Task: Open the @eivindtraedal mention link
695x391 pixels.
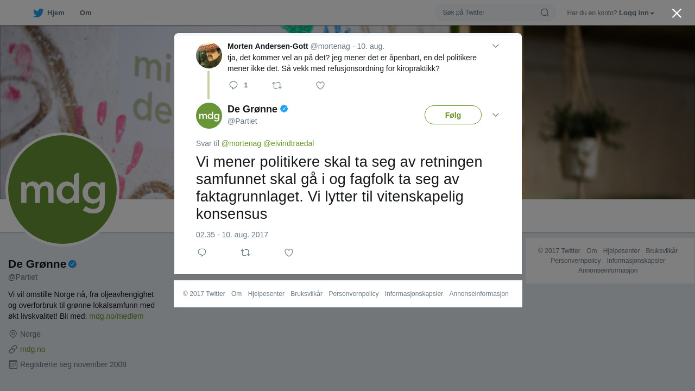Action: coord(288,143)
